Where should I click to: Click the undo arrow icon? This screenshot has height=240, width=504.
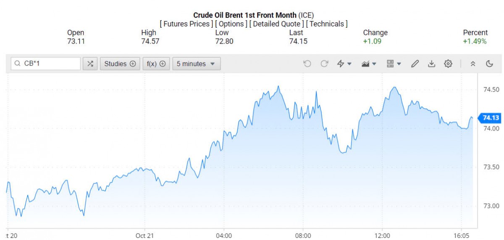(307, 64)
